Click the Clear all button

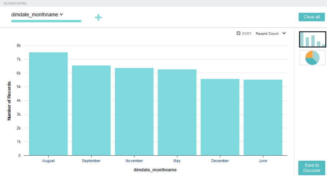[x=311, y=17]
